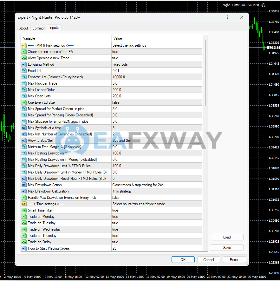
Task: Toggle the Trade on Tuesday value
Action: (157, 223)
